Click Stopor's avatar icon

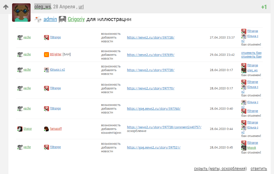[20, 129]
